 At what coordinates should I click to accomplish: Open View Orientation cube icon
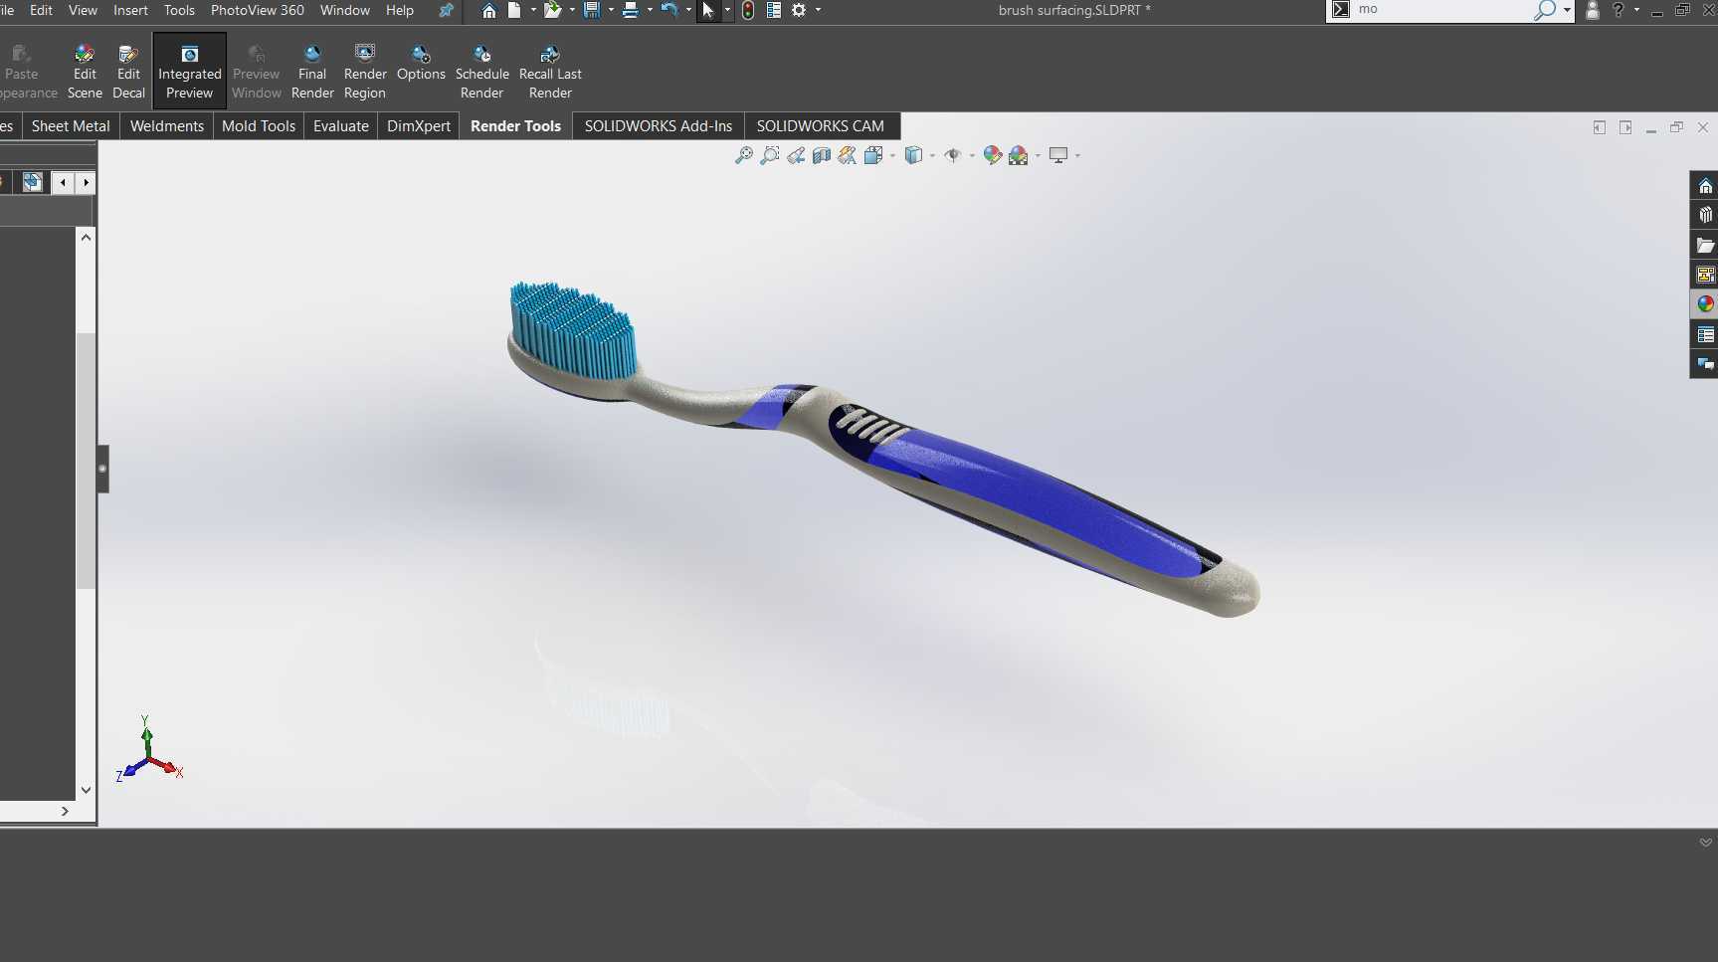click(x=873, y=155)
